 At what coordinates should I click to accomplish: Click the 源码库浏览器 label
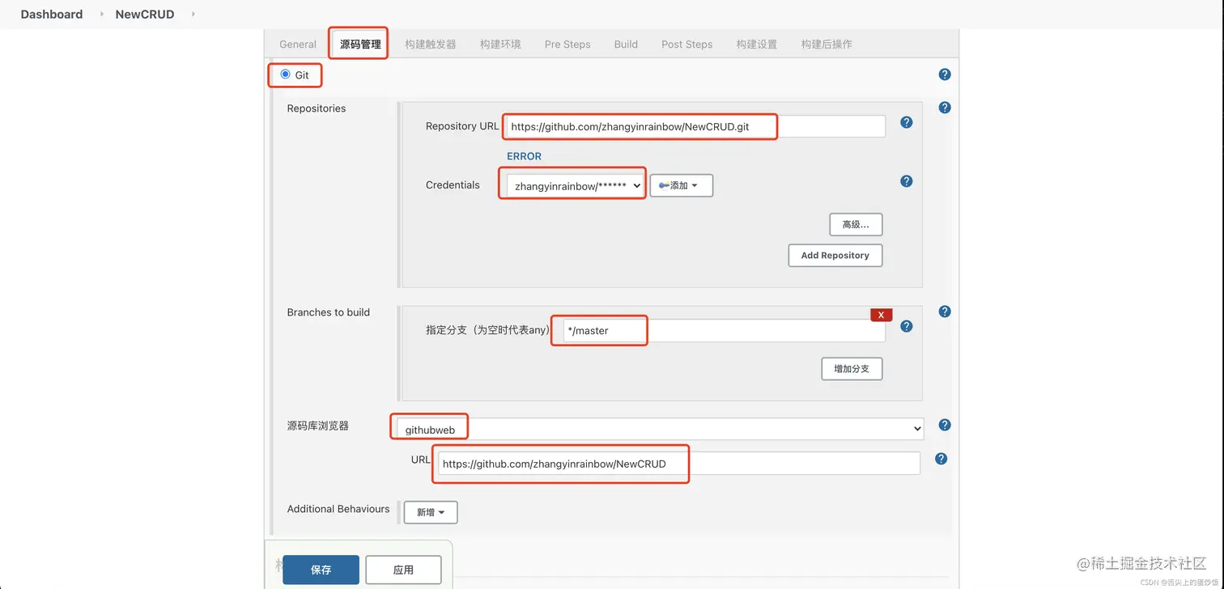[x=318, y=426]
